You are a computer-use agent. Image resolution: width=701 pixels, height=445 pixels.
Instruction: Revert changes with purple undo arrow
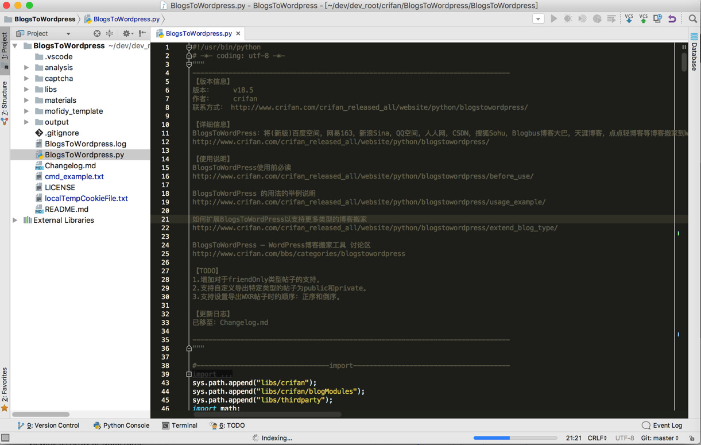click(672, 19)
